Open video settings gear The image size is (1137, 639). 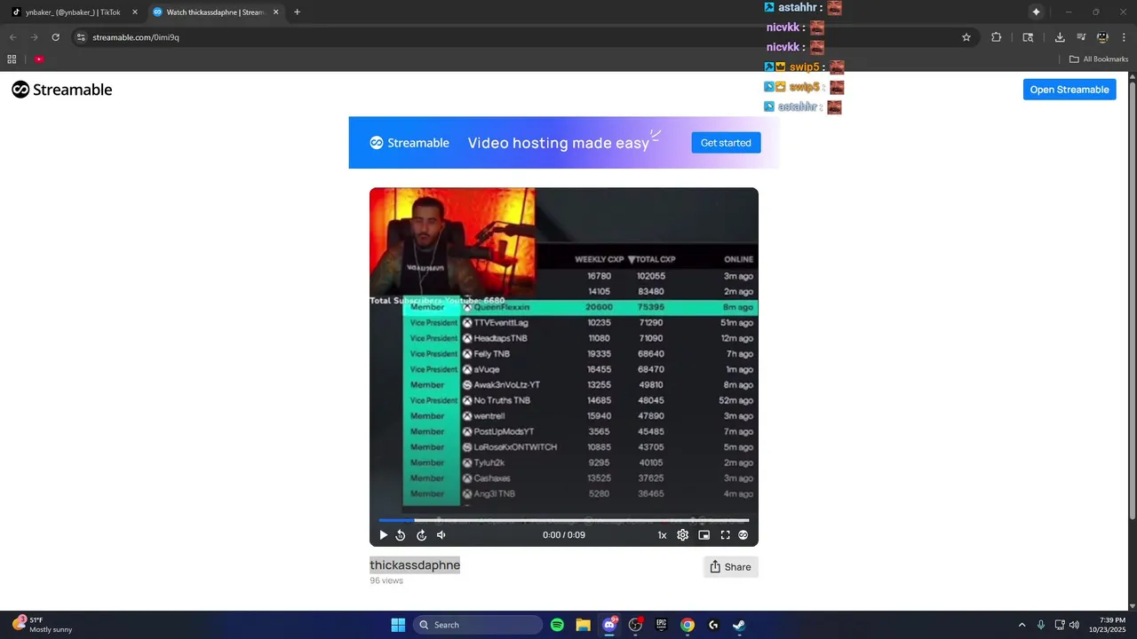(x=683, y=535)
